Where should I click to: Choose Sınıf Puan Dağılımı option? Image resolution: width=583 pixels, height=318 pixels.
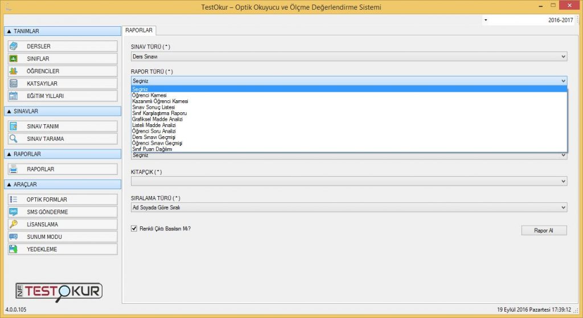(x=349, y=149)
